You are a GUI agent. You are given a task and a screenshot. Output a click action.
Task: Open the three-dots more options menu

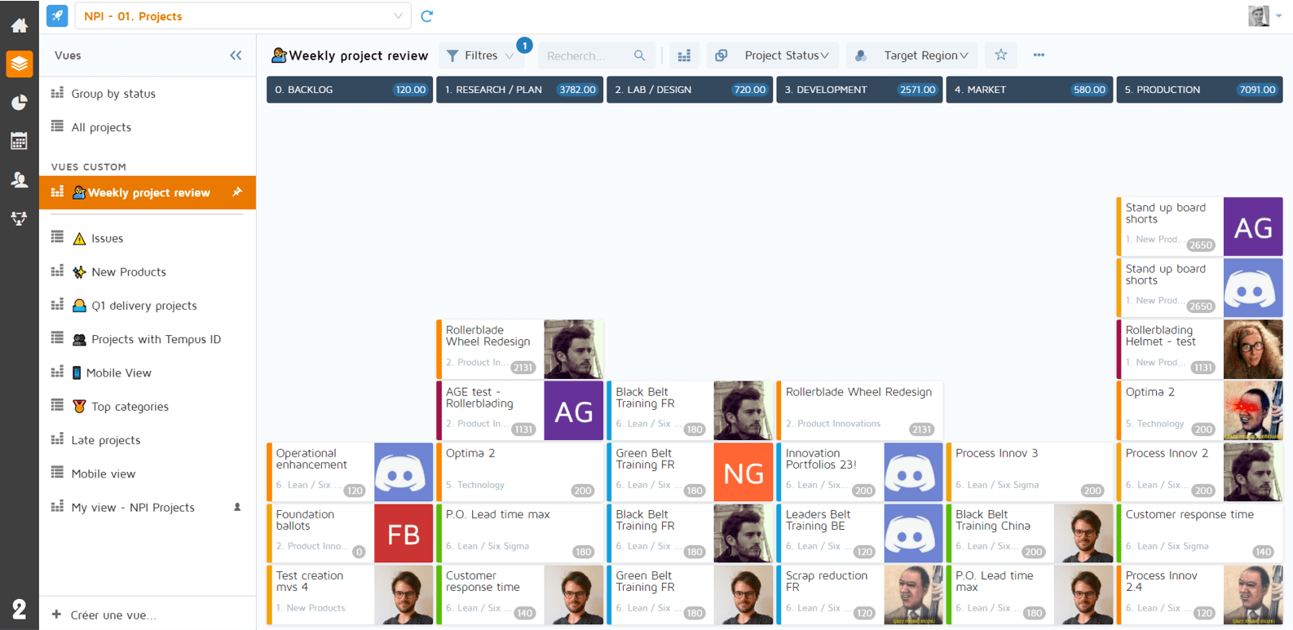click(1039, 55)
